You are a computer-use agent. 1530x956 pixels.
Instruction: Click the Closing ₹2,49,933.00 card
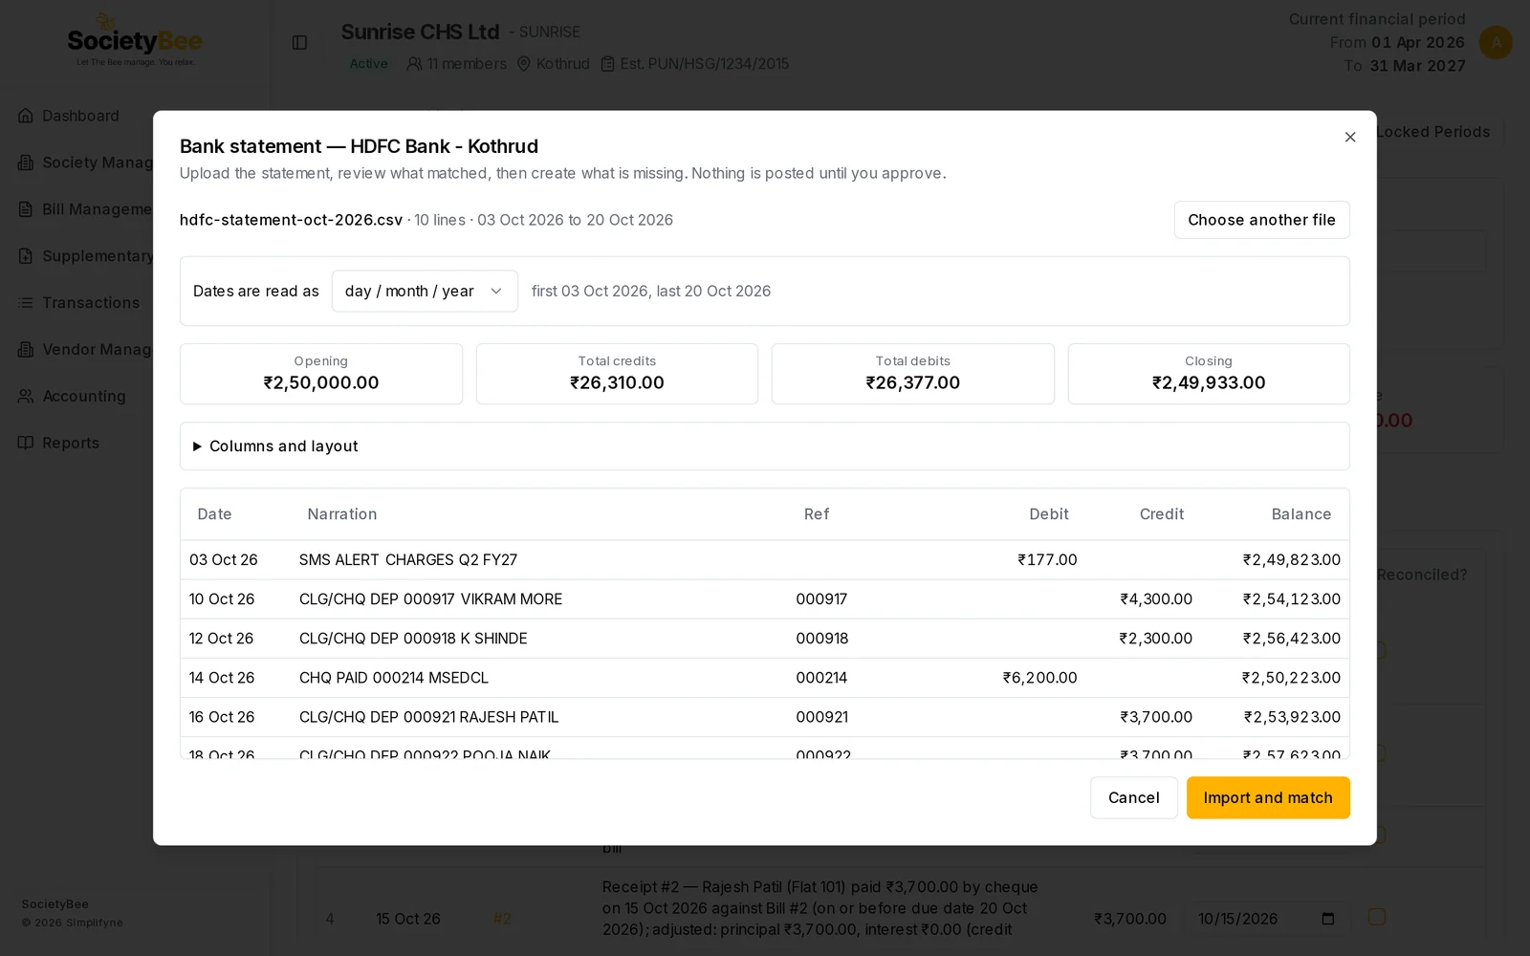coord(1209,374)
